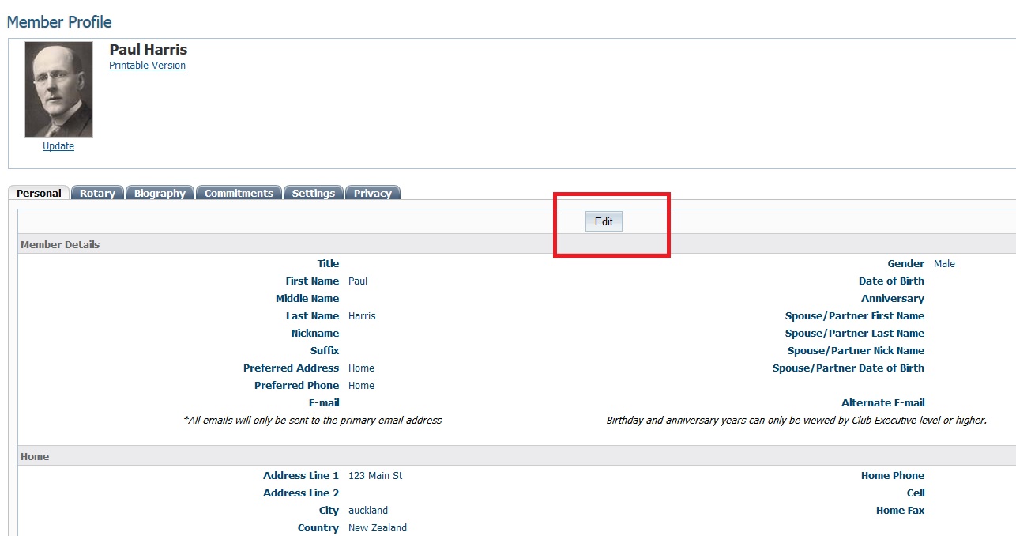Switch to the Biography tab
Screen dimensions: 1016x536
tap(160, 193)
